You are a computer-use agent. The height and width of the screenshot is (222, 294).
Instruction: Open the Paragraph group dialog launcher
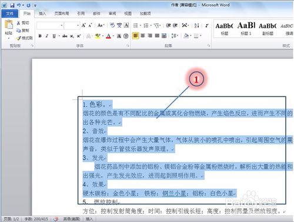[209, 46]
